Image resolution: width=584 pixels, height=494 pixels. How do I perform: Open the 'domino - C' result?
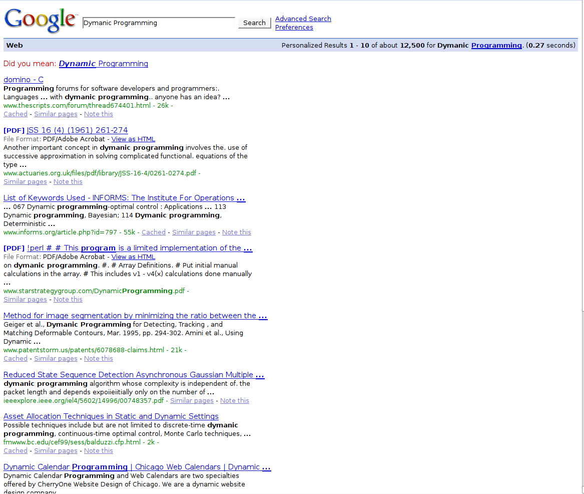click(24, 80)
